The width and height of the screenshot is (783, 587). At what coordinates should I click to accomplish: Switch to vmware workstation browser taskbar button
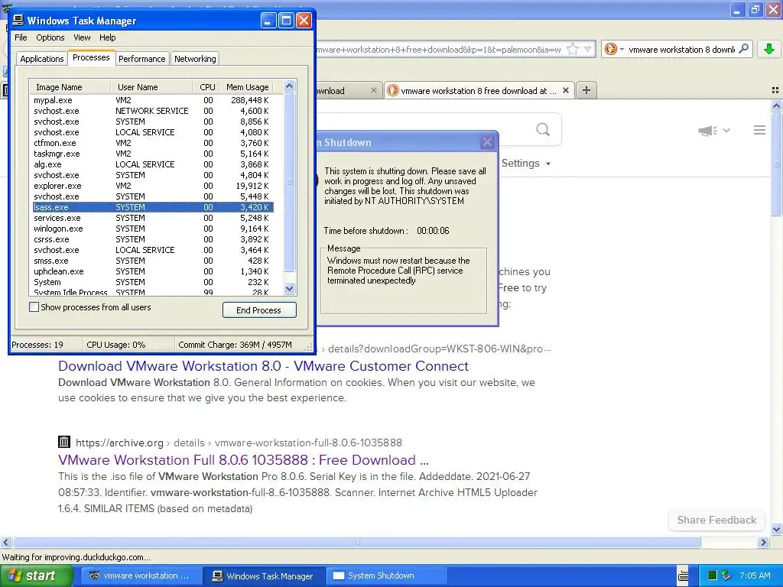[141, 576]
